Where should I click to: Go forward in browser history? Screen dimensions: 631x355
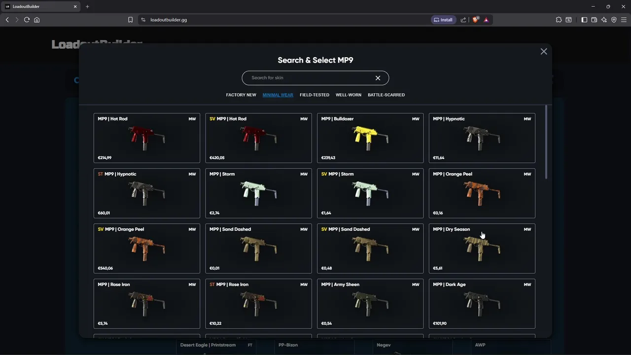[x=17, y=20]
